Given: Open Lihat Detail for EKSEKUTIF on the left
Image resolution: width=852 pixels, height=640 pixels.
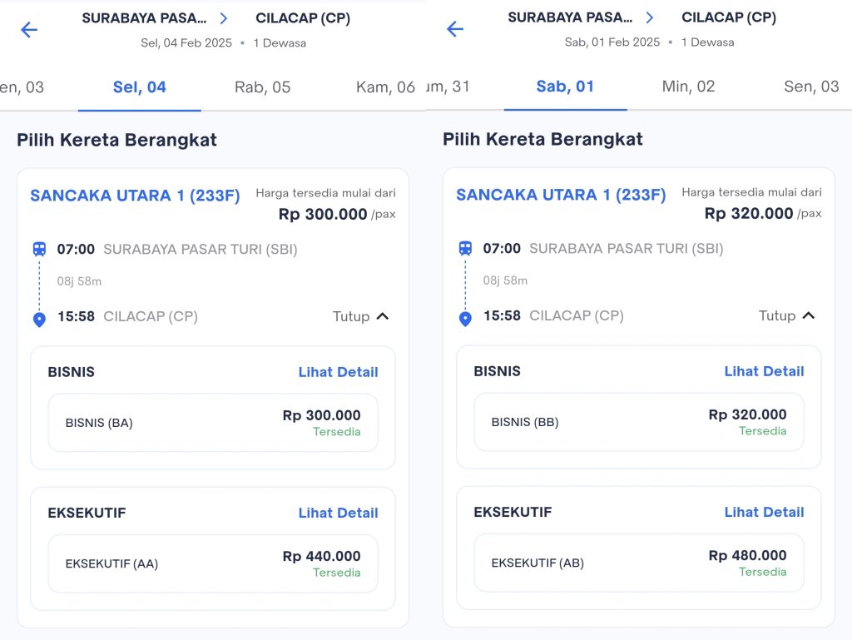Looking at the screenshot, I should click(338, 513).
